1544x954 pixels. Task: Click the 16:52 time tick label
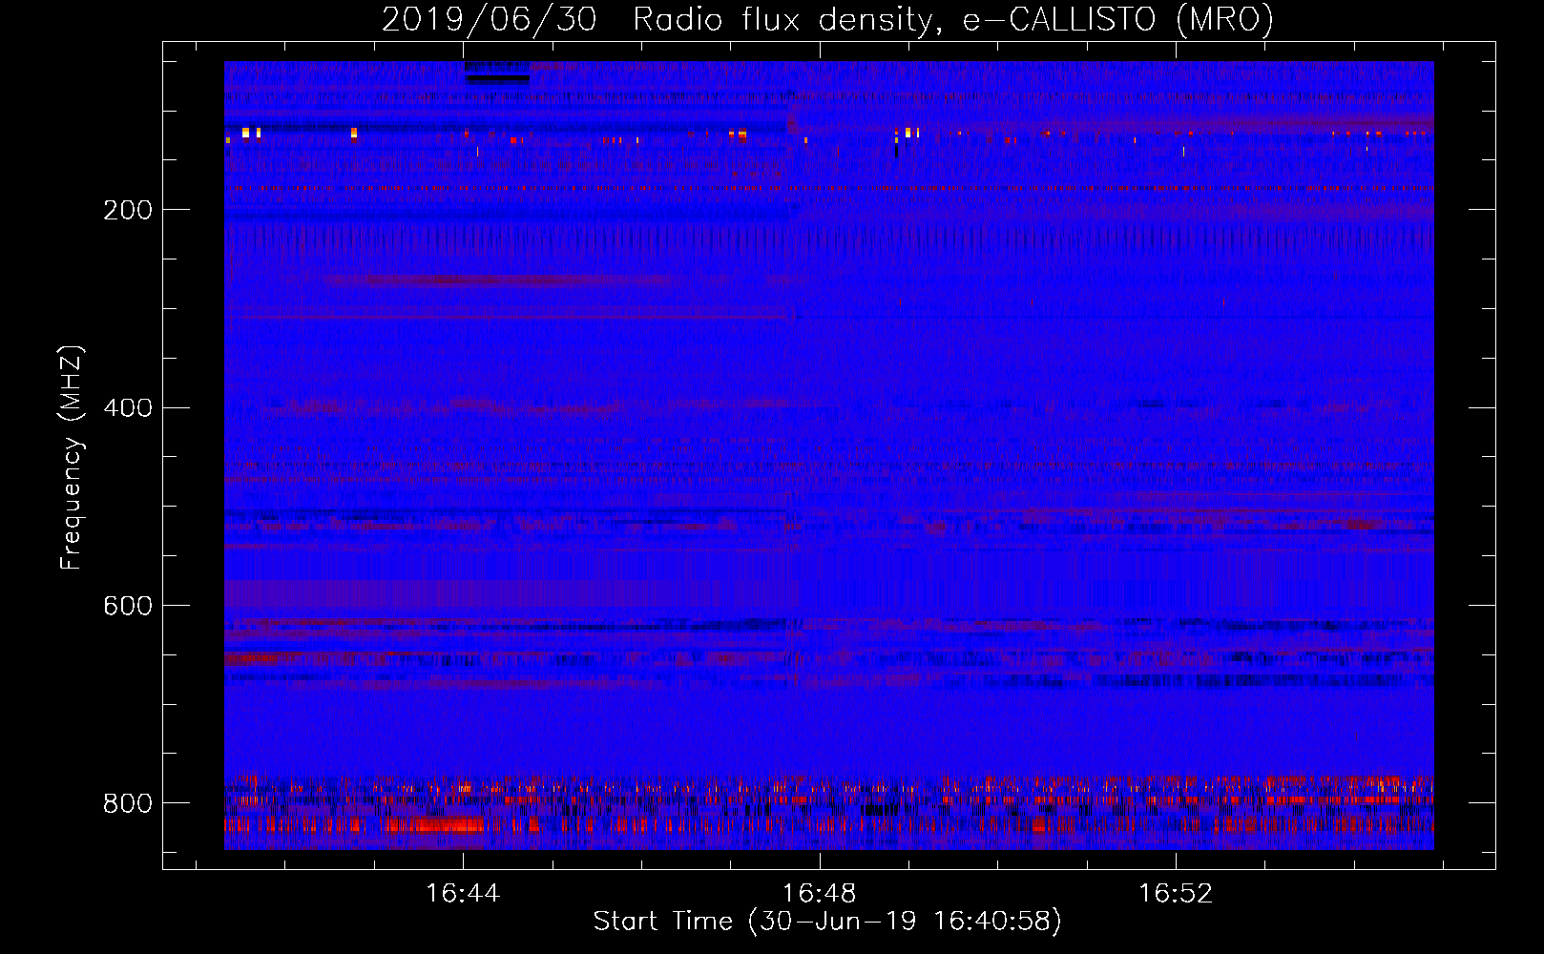point(1176,894)
